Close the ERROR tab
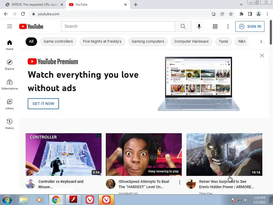The width and height of the screenshot is (273, 205). [62, 5]
